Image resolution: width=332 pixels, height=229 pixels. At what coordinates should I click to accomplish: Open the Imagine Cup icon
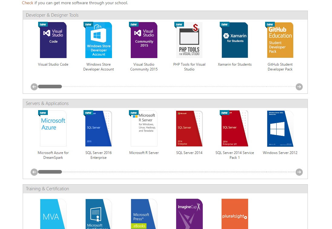click(x=189, y=214)
